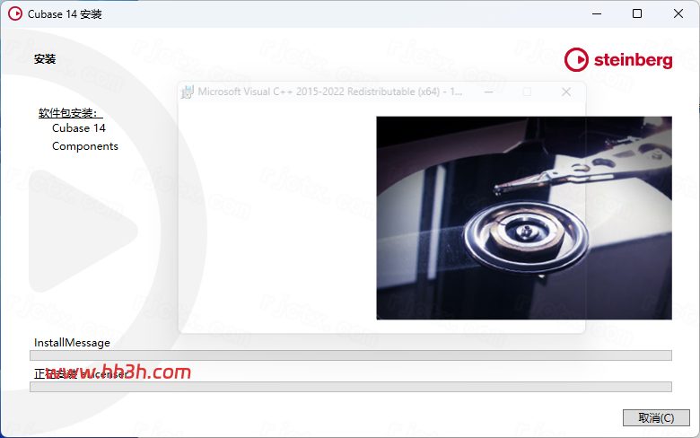This screenshot has width=700, height=438.
Task: Click the 软件包安装 heading
Action: [x=70, y=113]
